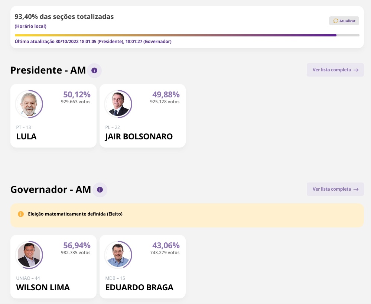Click the alert icon on the yellow banner
Screen dimensions: 371x304
click(21, 214)
